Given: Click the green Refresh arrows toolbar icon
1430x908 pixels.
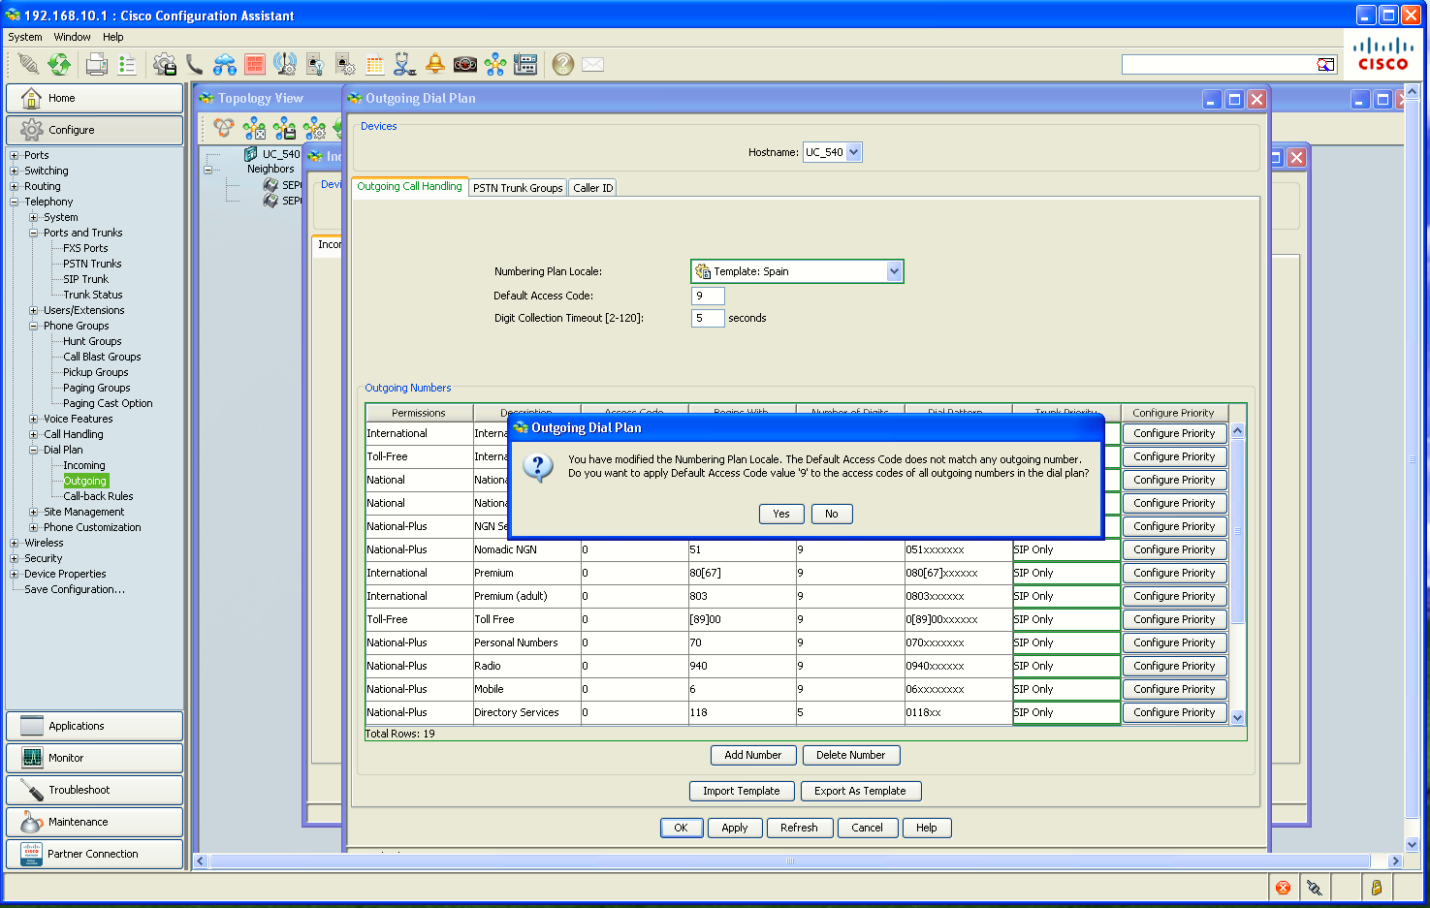Looking at the screenshot, I should [x=59, y=64].
